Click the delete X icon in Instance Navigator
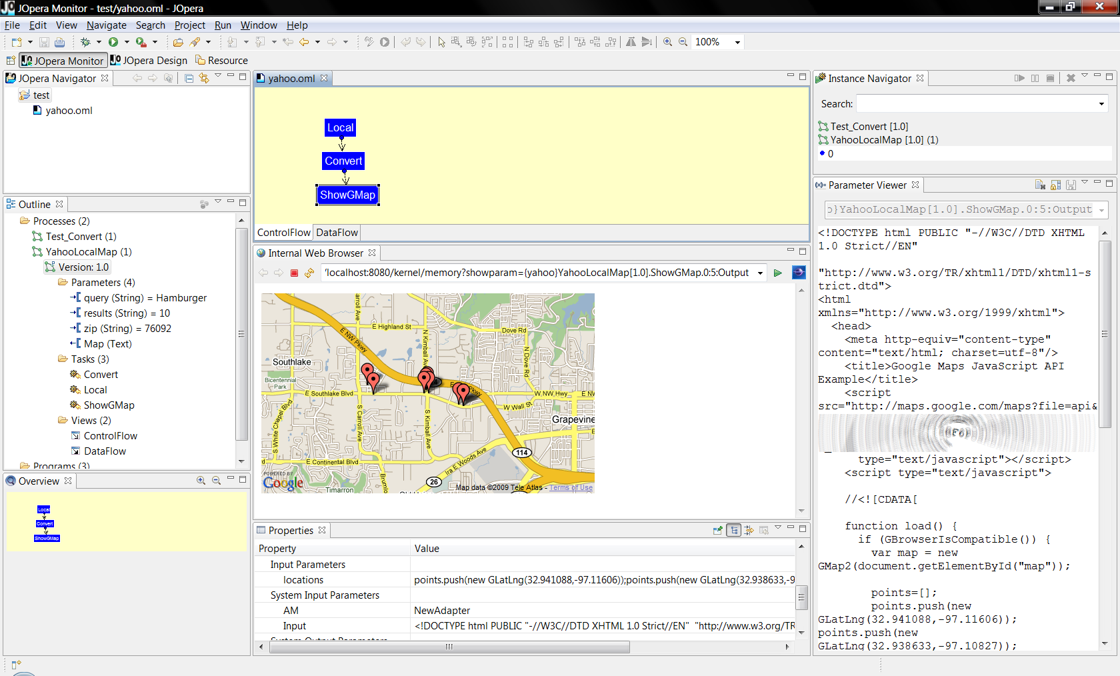The width and height of the screenshot is (1120, 676). click(x=1071, y=78)
